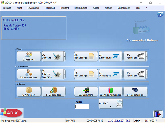Image resolution: width=165 pixels, height=123 pixels.
Task: Open the Rapport menu
Action: [65, 8]
